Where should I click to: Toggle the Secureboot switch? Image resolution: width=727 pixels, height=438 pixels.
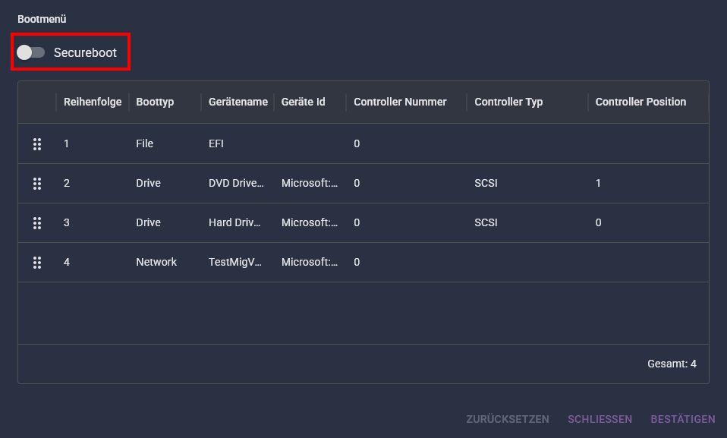(x=31, y=52)
